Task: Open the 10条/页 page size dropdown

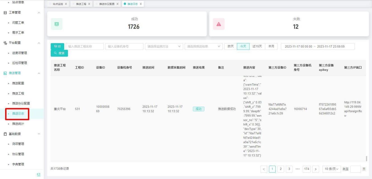Action: [x=332, y=169]
